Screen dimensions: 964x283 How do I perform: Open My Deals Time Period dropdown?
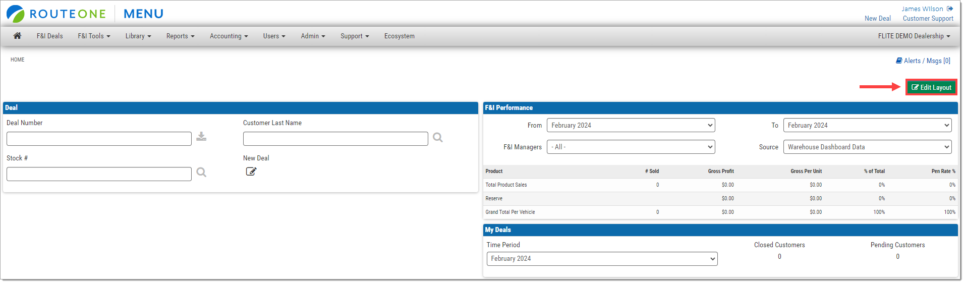(x=602, y=259)
